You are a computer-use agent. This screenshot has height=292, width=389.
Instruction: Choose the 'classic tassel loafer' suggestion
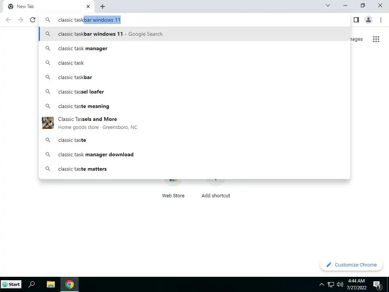click(195, 92)
